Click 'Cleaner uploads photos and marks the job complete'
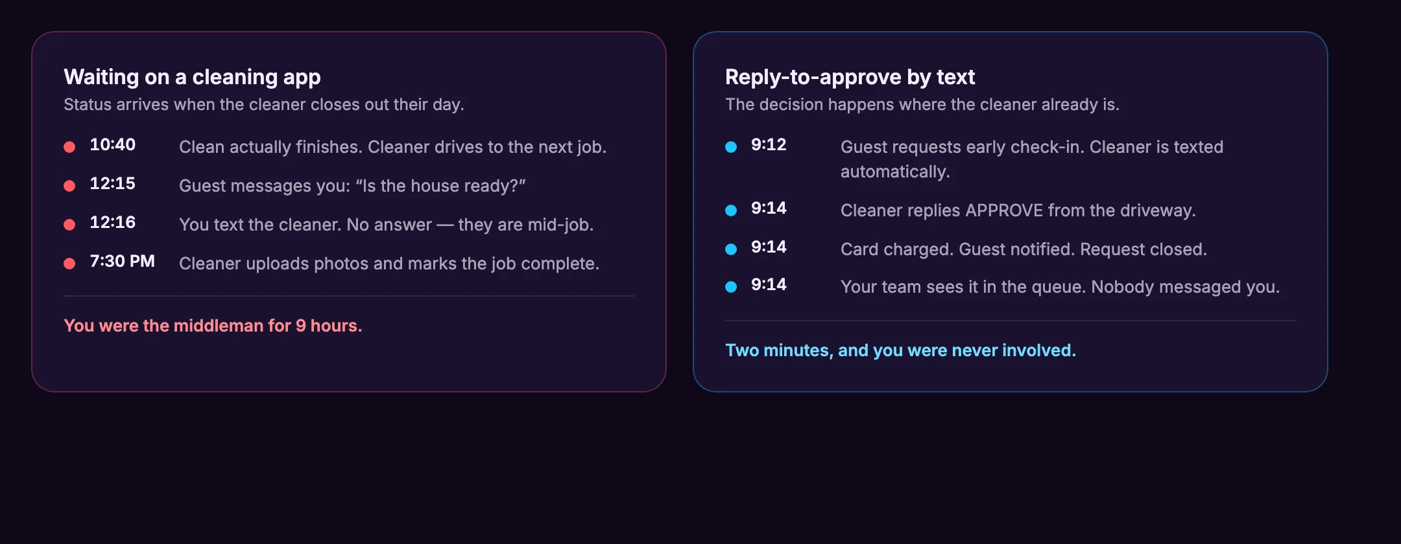 (x=389, y=264)
